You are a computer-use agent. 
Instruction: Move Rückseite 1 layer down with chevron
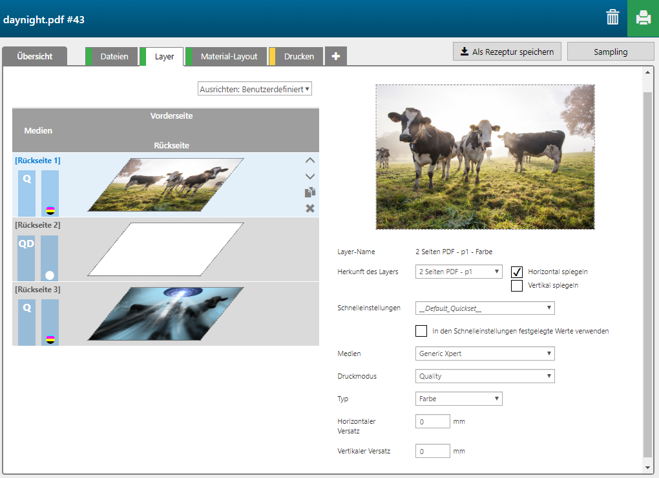coord(309,176)
